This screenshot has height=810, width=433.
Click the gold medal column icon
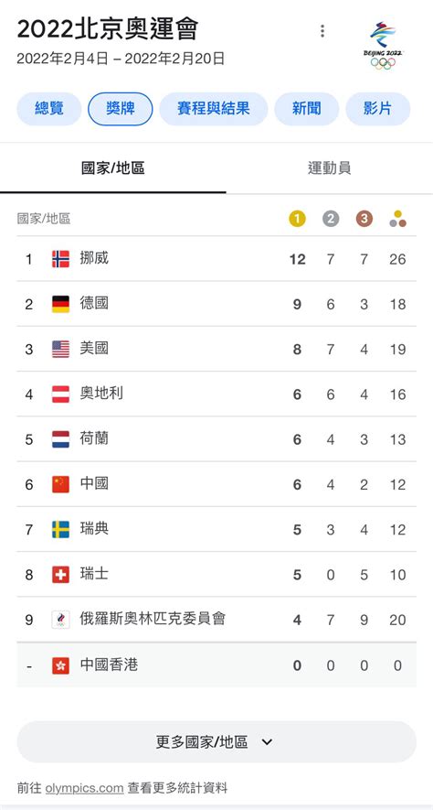pos(297,219)
